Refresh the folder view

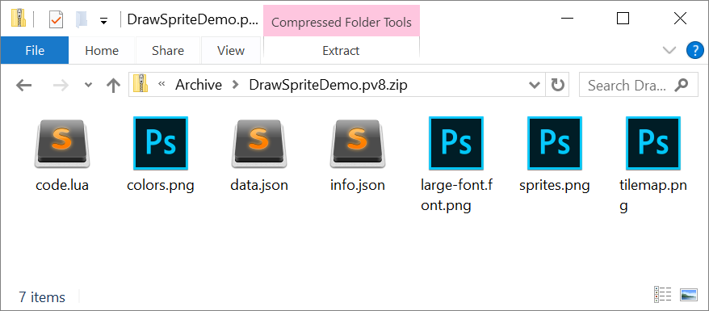pos(557,85)
